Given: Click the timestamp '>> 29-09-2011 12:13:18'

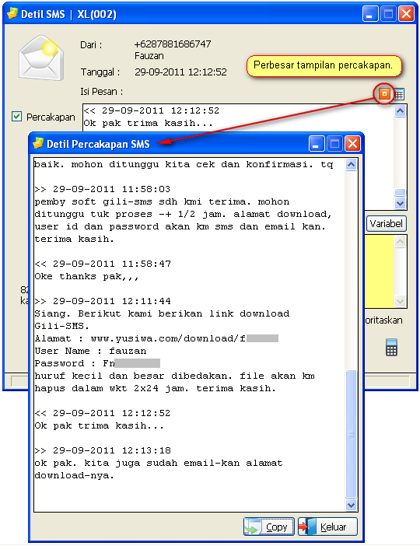Looking at the screenshot, I should (103, 450).
